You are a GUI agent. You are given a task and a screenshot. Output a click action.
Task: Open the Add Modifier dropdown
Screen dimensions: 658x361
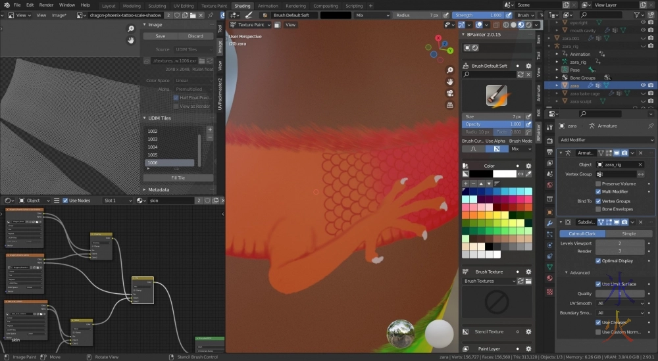click(605, 140)
